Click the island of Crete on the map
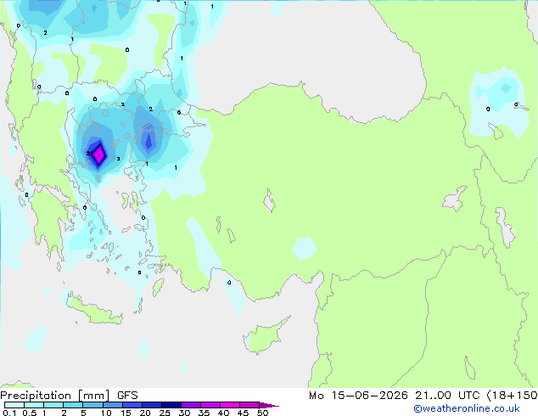Image resolution: width=538 pixels, height=416 pixels. (94, 311)
